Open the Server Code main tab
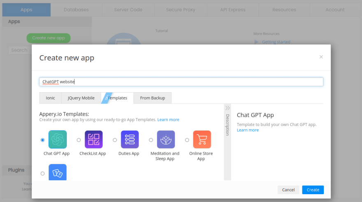 (x=128, y=10)
